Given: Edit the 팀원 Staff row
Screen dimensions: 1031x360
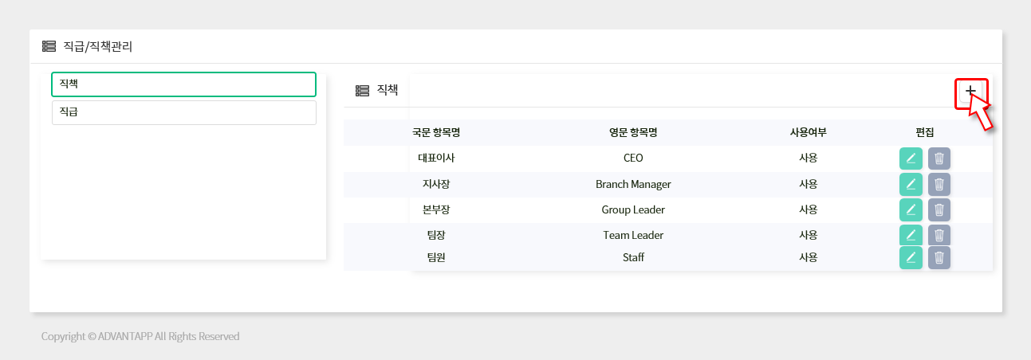Looking at the screenshot, I should pos(911,257).
